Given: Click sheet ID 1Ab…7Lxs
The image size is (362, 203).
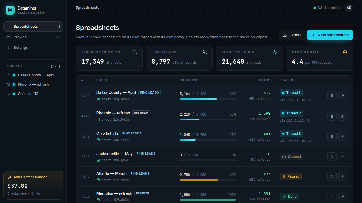Looking at the screenshot, I should (115, 140).
